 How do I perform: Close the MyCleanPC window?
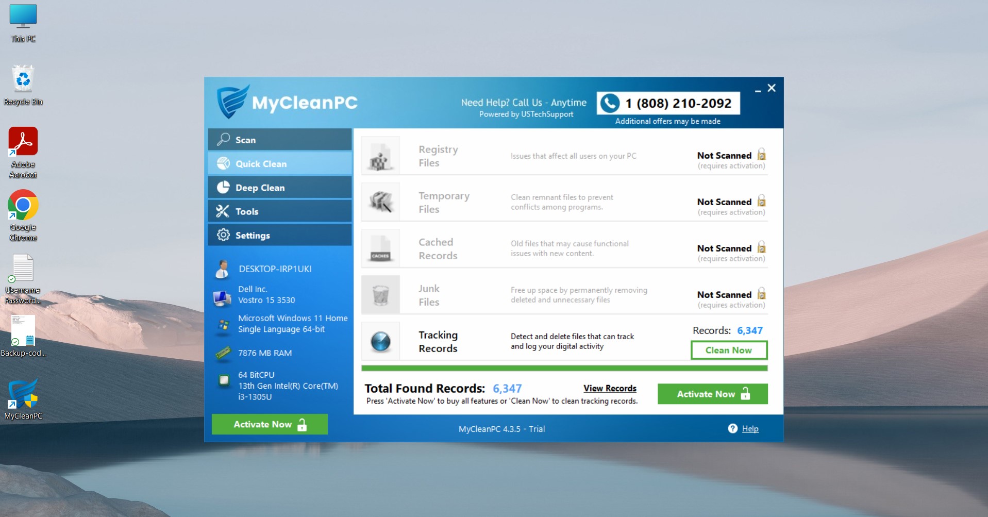click(x=772, y=88)
